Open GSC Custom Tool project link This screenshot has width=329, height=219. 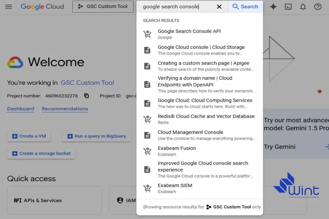click(87, 83)
